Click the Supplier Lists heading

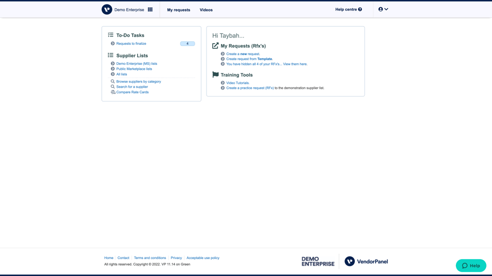pos(132,56)
